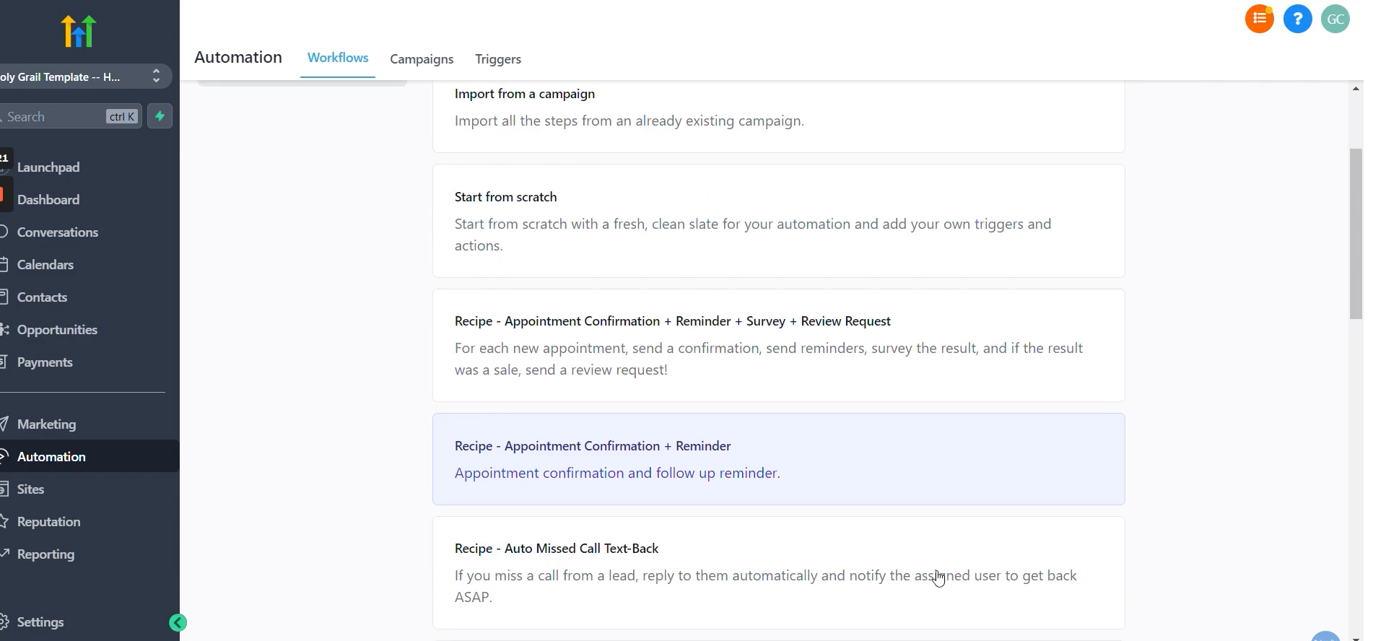
Task: Switch to the Triggers tab
Action: tap(498, 59)
